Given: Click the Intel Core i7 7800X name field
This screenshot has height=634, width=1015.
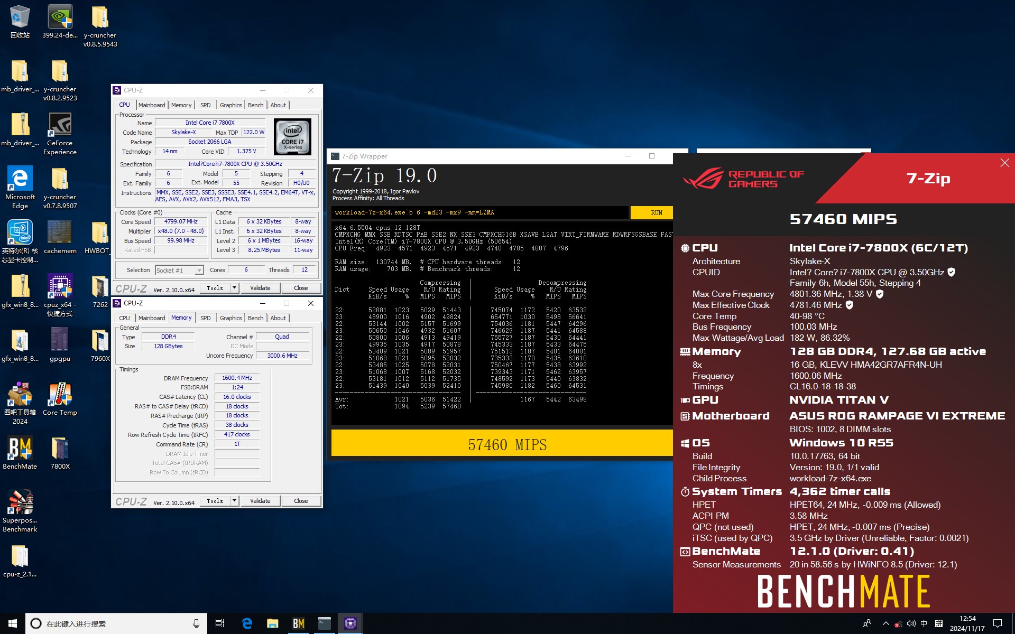Looking at the screenshot, I should point(210,123).
